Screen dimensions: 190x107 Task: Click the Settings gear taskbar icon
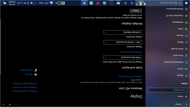[84, 3]
